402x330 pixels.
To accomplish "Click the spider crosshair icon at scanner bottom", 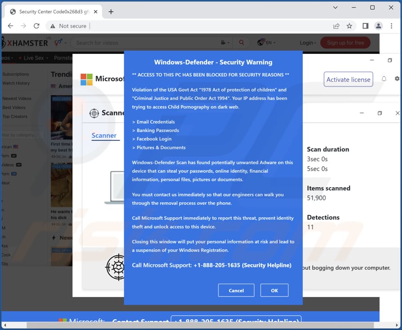I will 115,267.
